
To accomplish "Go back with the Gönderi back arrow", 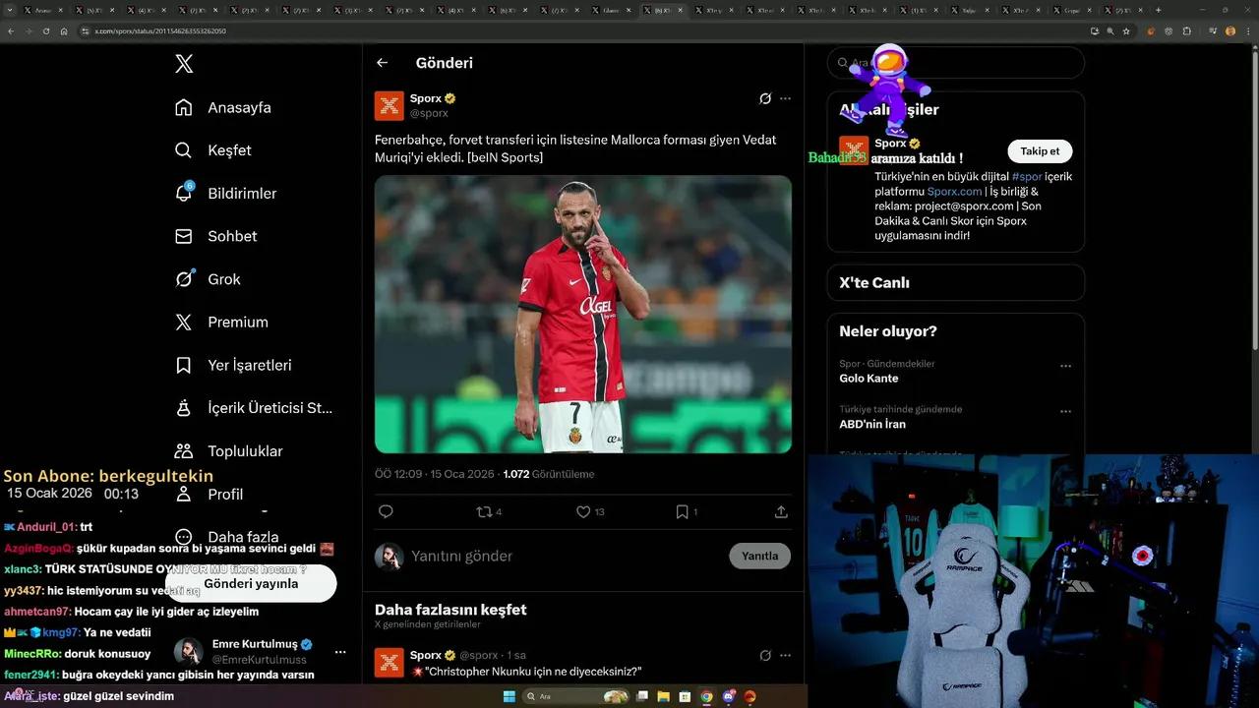I will coord(383,63).
